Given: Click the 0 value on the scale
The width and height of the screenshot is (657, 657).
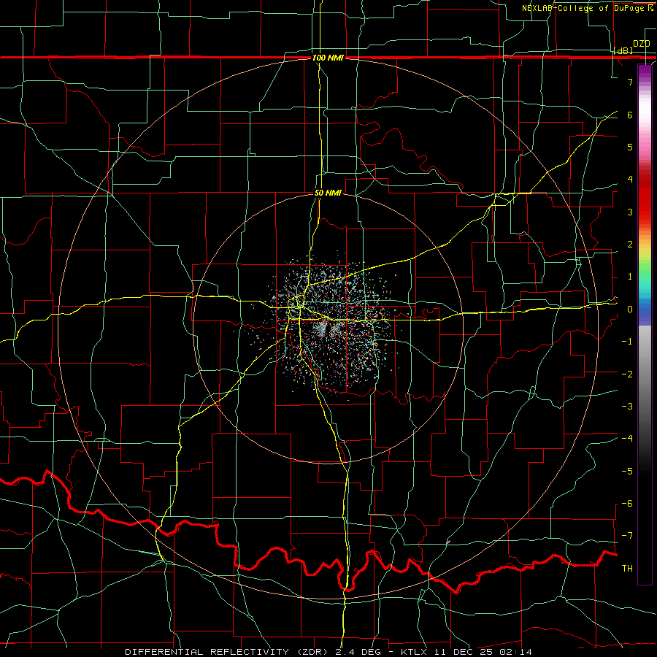Looking at the screenshot, I should (630, 310).
